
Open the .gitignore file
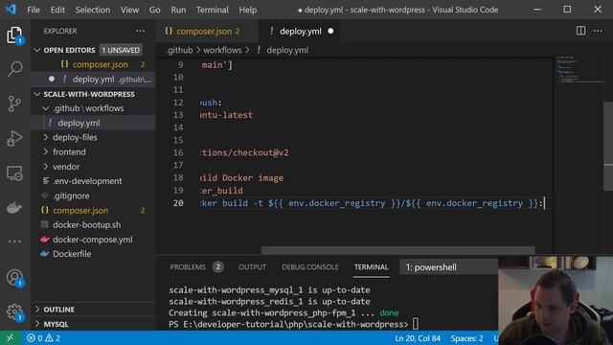[x=93, y=195]
